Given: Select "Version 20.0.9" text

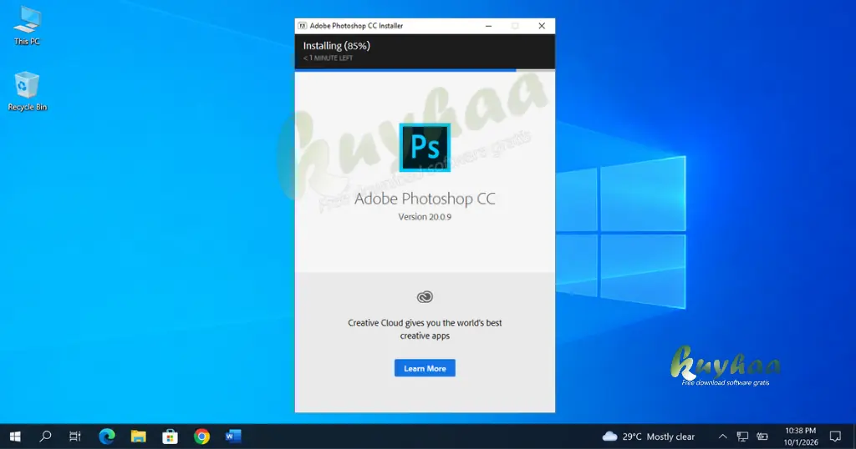Looking at the screenshot, I should [x=425, y=217].
